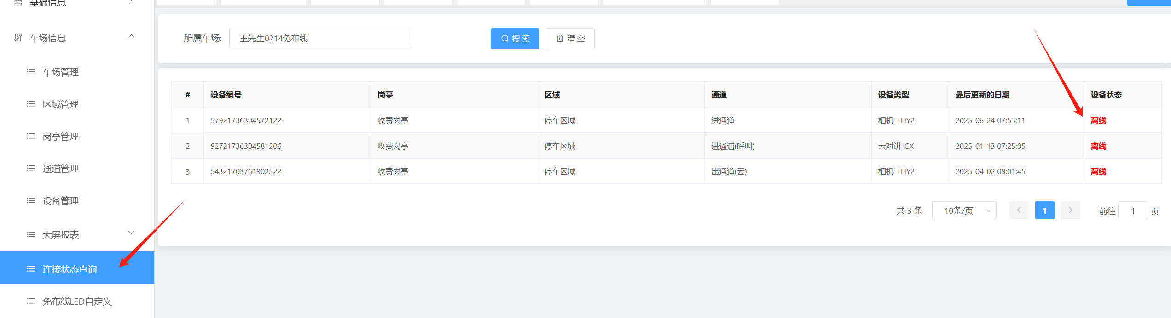Screen dimensions: 1171x318
Task: Click 离线 status for 云对讲-CX device
Action: point(1098,146)
